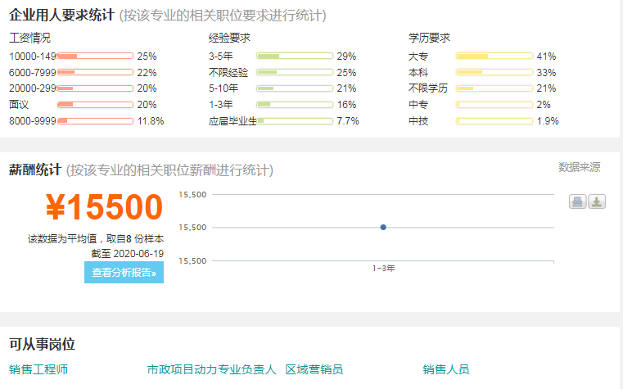Click the 不限经验 green progress bar
623x389 pixels.
pyautogui.click(x=295, y=72)
